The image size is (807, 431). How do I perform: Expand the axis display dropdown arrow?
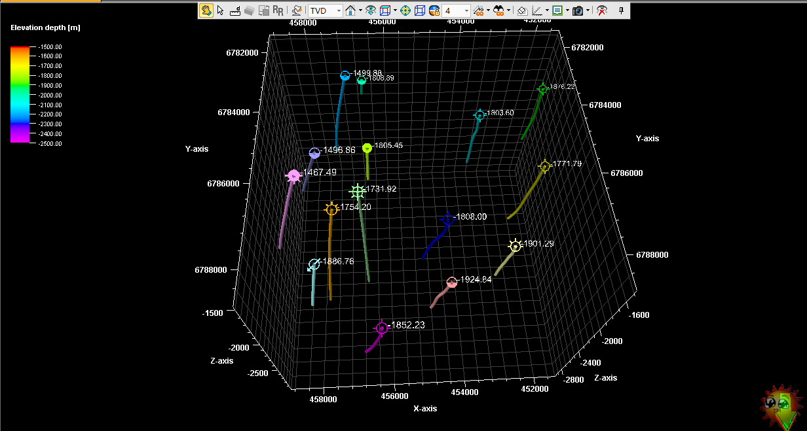click(547, 10)
